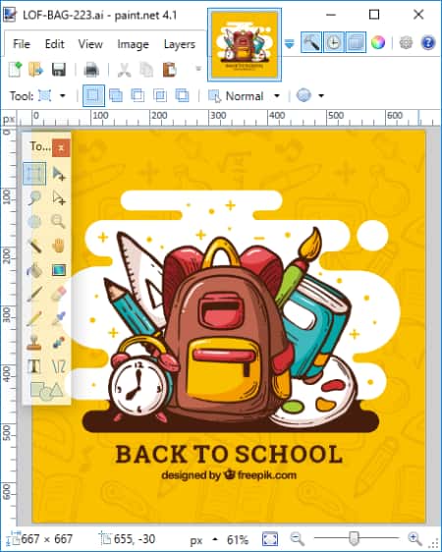The width and height of the screenshot is (442, 552).
Task: Click the fit-to-window zoom button
Action: tap(270, 539)
